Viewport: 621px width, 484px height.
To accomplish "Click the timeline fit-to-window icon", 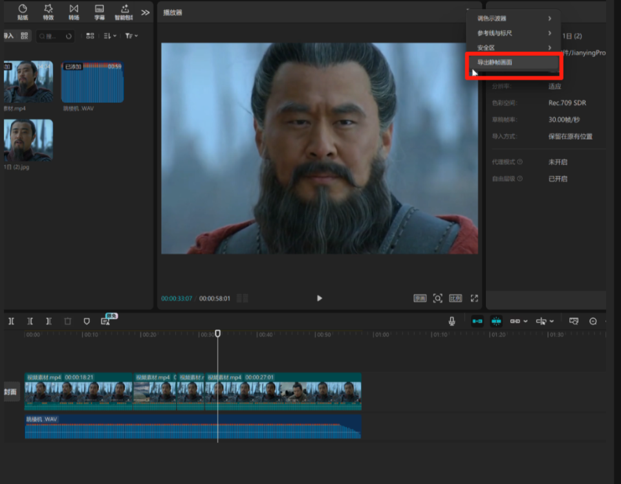I will (574, 321).
